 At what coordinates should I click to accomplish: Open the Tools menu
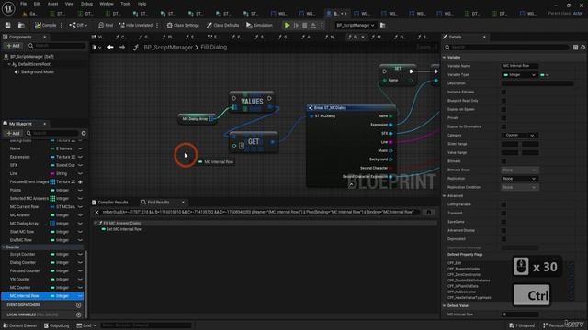tap(126, 4)
